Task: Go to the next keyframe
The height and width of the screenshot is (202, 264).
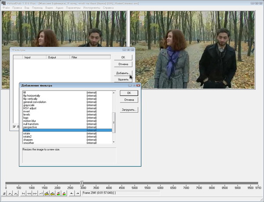Action: [x=52, y=194]
